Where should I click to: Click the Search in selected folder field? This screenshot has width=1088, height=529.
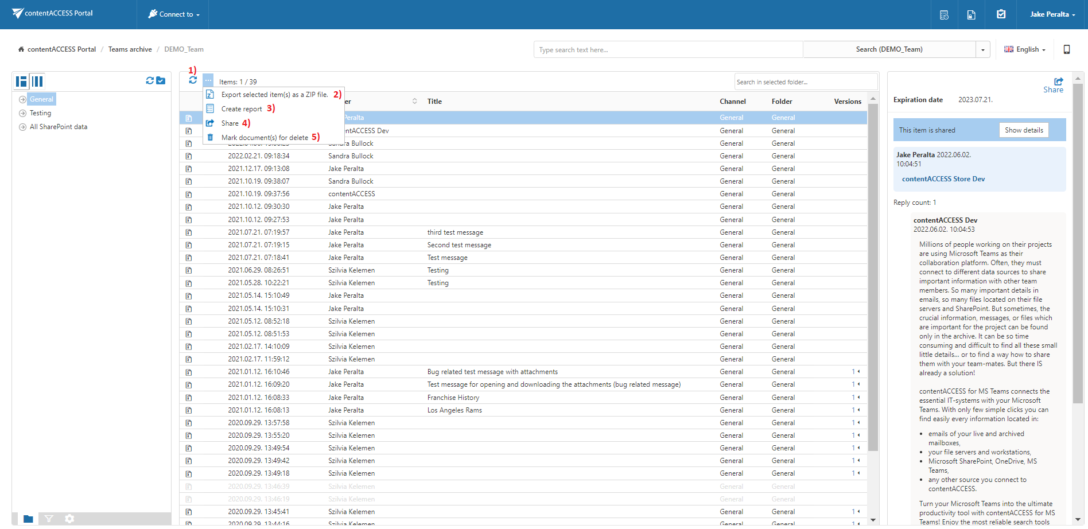[x=805, y=82]
